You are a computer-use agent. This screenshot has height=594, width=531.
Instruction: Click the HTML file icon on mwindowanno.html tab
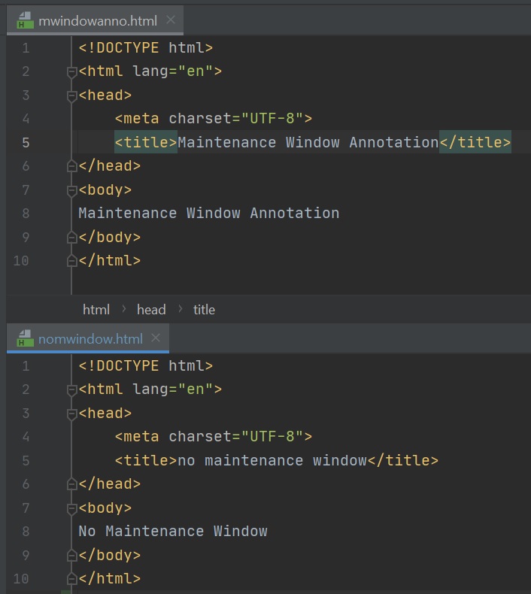25,20
